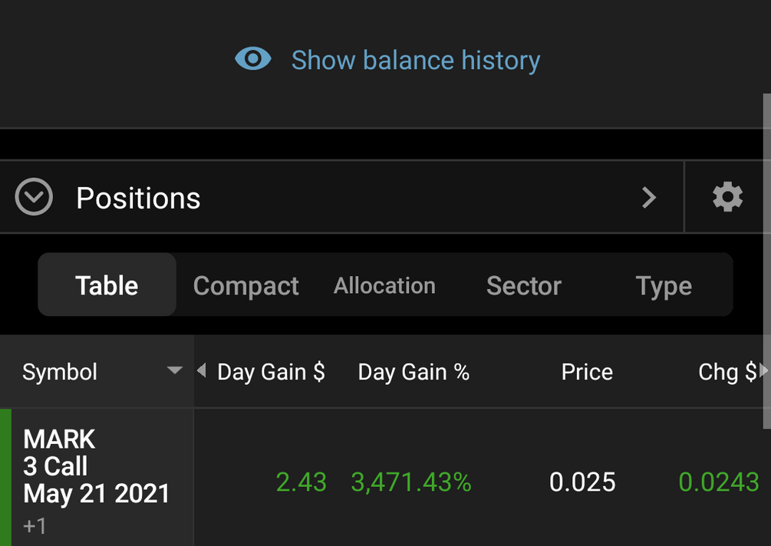
Task: Collapse the Positions section with circled chevron
Action: [34, 198]
